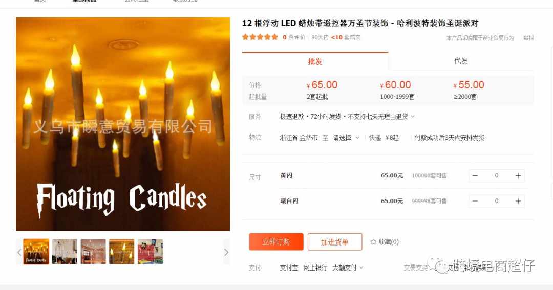Select the Floating Candles first thumbnail
This screenshot has height=290, width=553.
coord(36,252)
